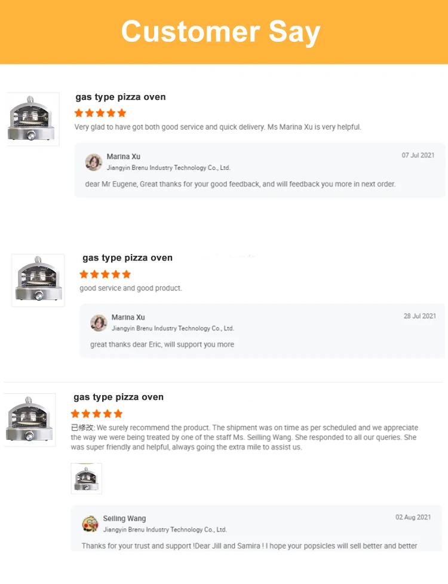
Task: Open the oven thumbnail beside the 'Very glad' review
Action: [x=32, y=119]
